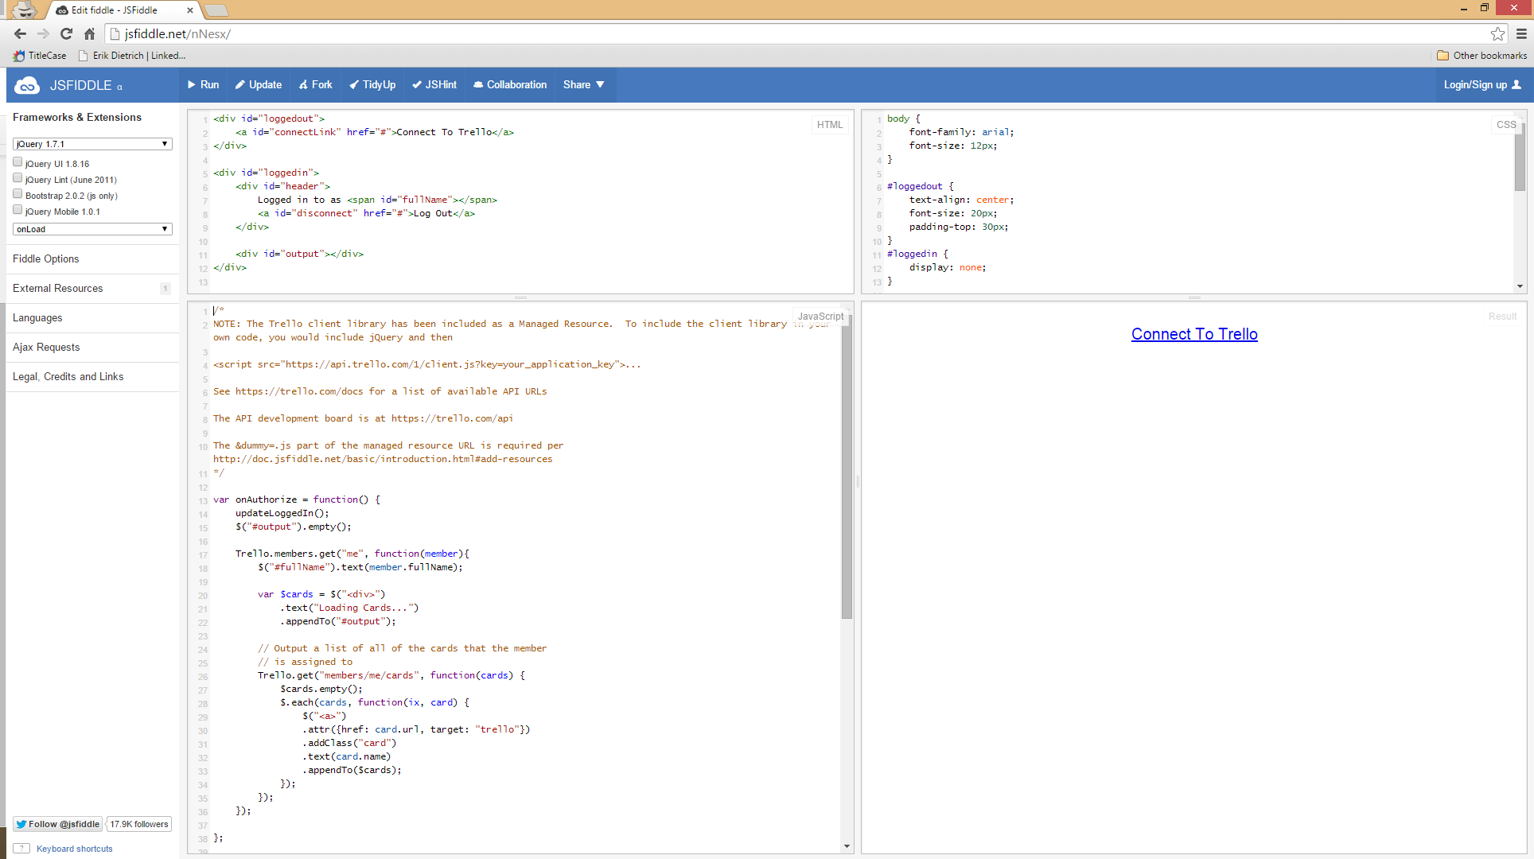Click the CSS panel label
The height and width of the screenshot is (859, 1534).
click(x=1506, y=125)
